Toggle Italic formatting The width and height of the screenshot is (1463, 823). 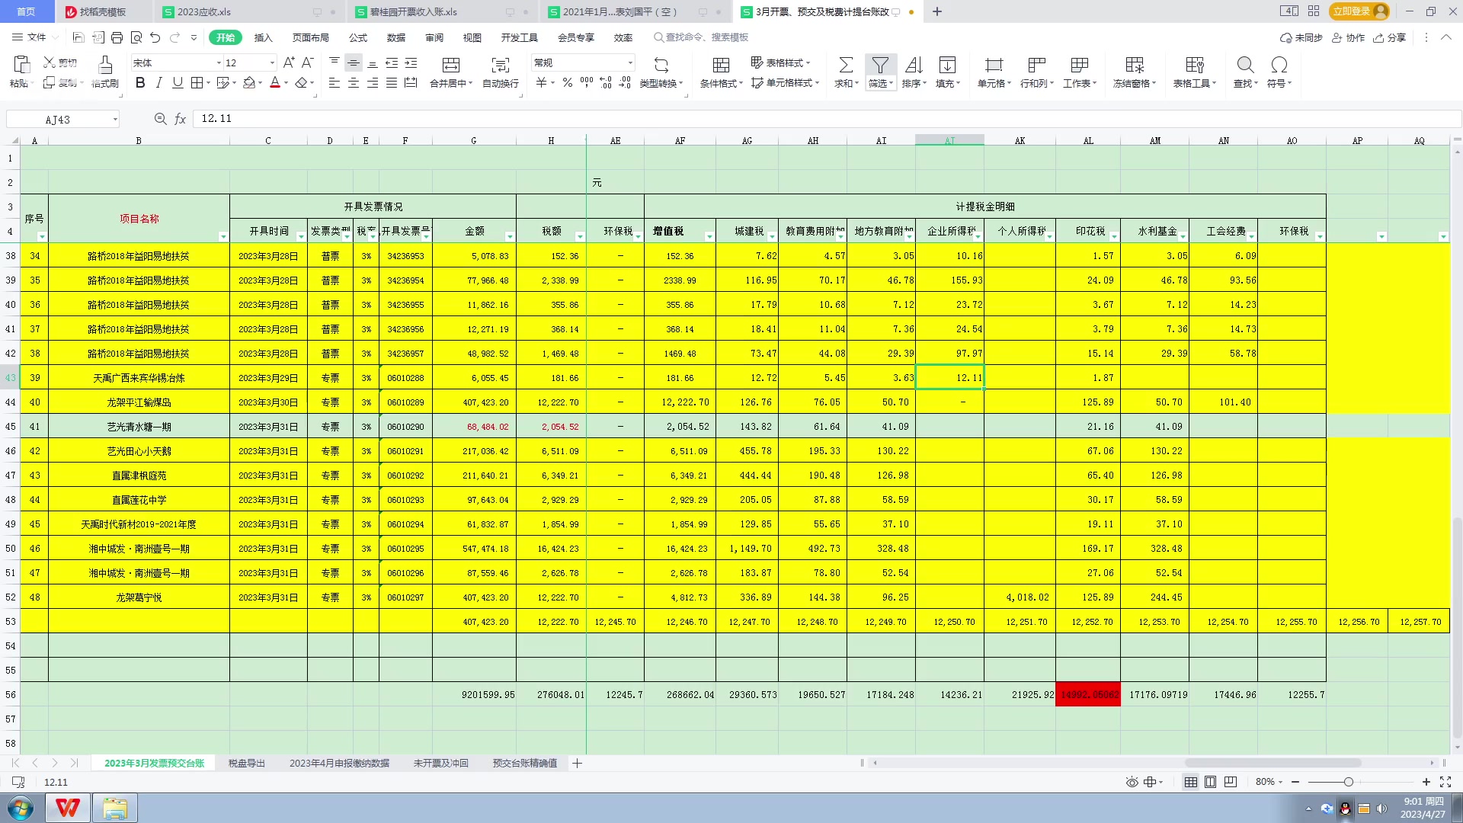click(158, 82)
